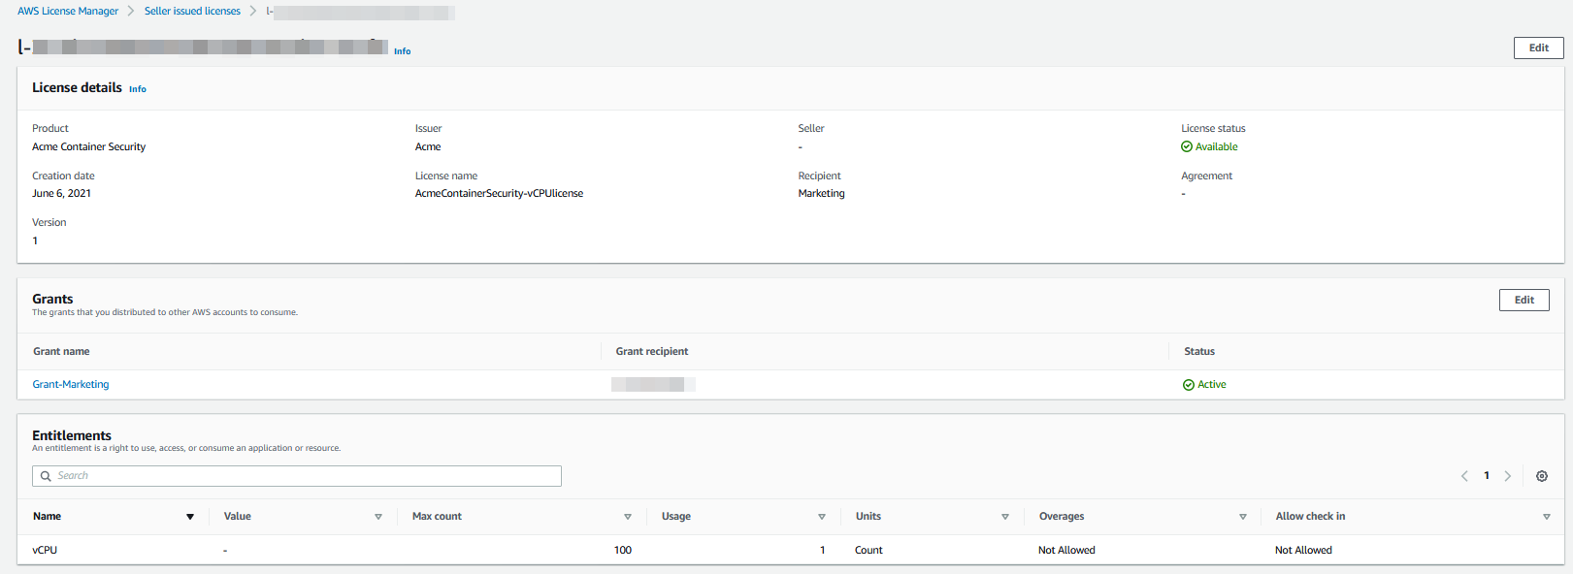Click the Recipient value Marketing
1573x574 pixels.
(821, 194)
